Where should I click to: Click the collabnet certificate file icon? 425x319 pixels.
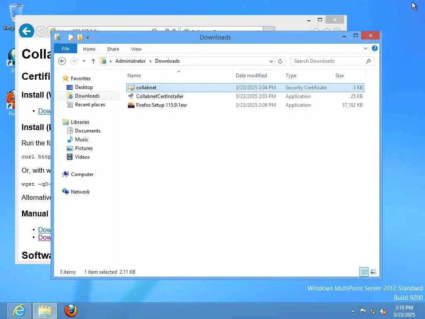coord(131,88)
